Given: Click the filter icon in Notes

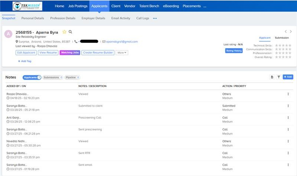Looking at the screenshot, I should tap(278, 77).
